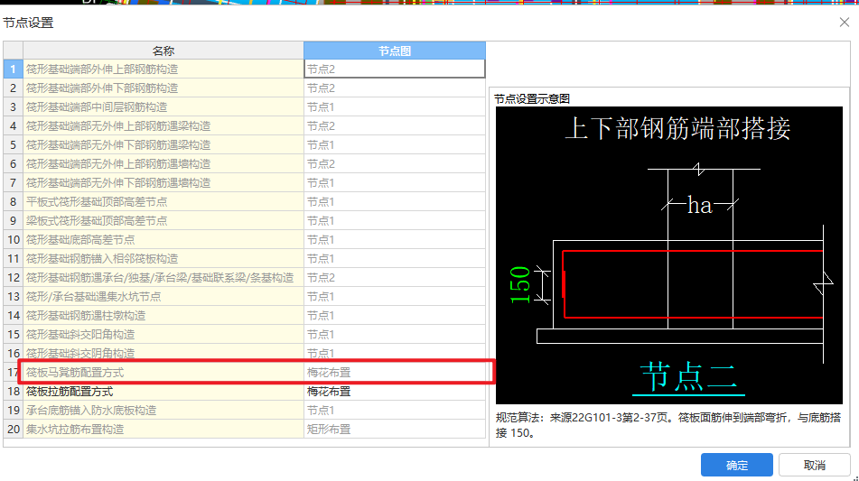Select row 筏形基础端部外伸上部钢筋构造
The width and height of the screenshot is (859, 481).
click(x=163, y=69)
